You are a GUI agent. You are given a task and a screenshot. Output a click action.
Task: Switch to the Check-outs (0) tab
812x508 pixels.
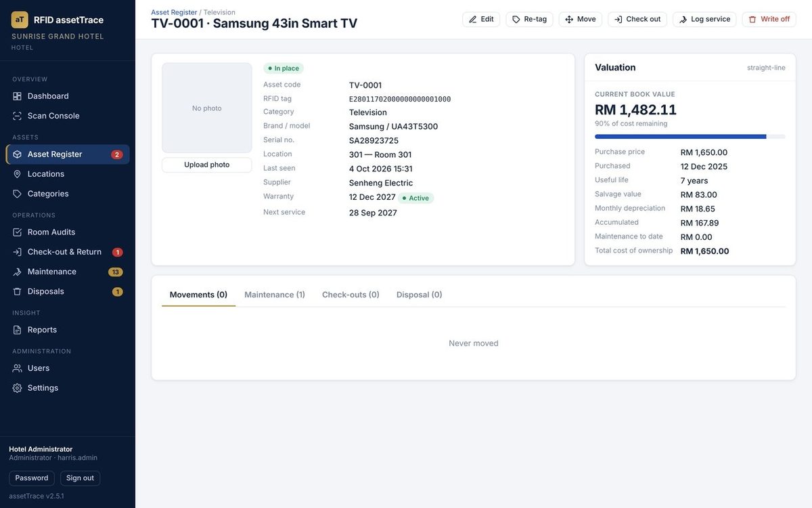(x=351, y=295)
